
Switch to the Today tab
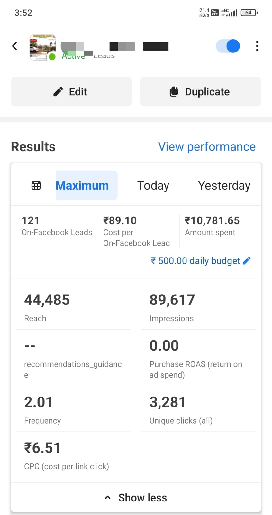coord(153,185)
